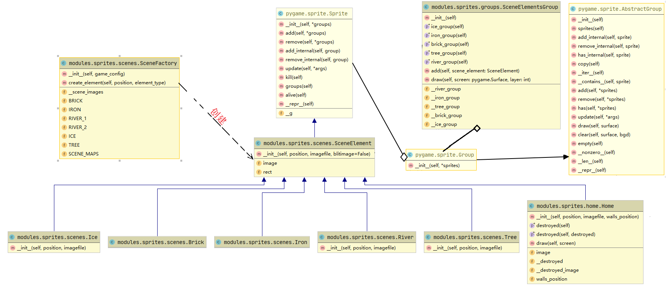Image resolution: width=672 pixels, height=291 pixels.
Task: Click the class icon of pygame.sprite.Sprite
Action: pyautogui.click(x=281, y=13)
